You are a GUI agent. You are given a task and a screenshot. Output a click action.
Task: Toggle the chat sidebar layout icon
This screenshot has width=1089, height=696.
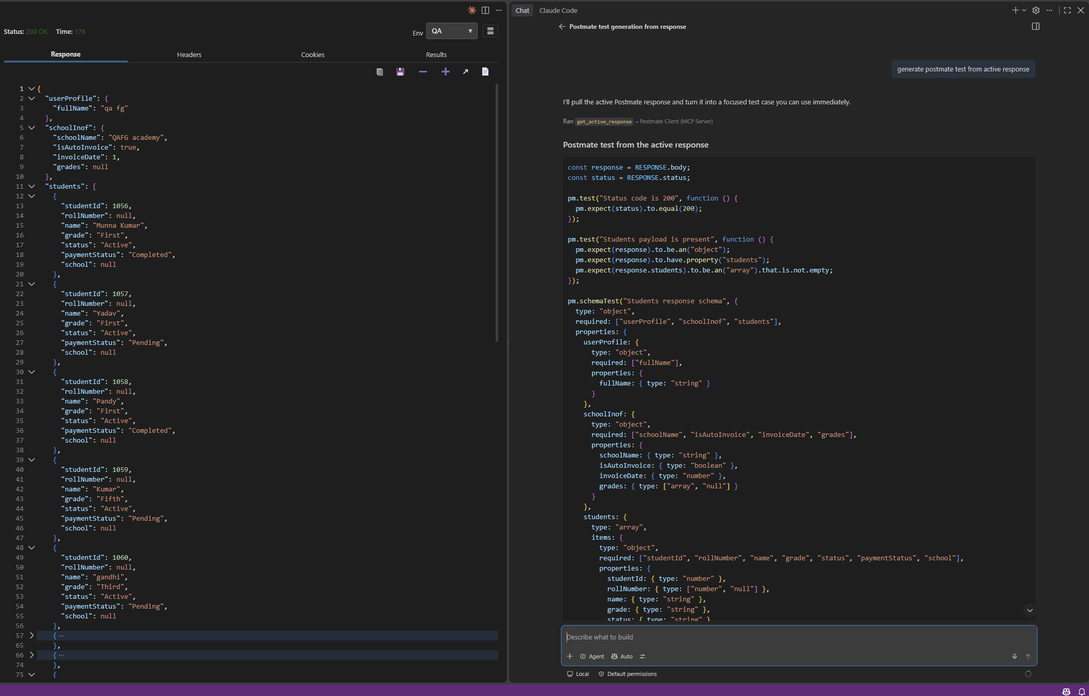pyautogui.click(x=1036, y=26)
